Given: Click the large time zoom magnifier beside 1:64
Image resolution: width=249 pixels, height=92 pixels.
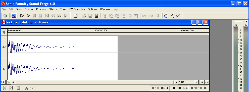Looking at the screenshot, I should (x=196, y=82).
